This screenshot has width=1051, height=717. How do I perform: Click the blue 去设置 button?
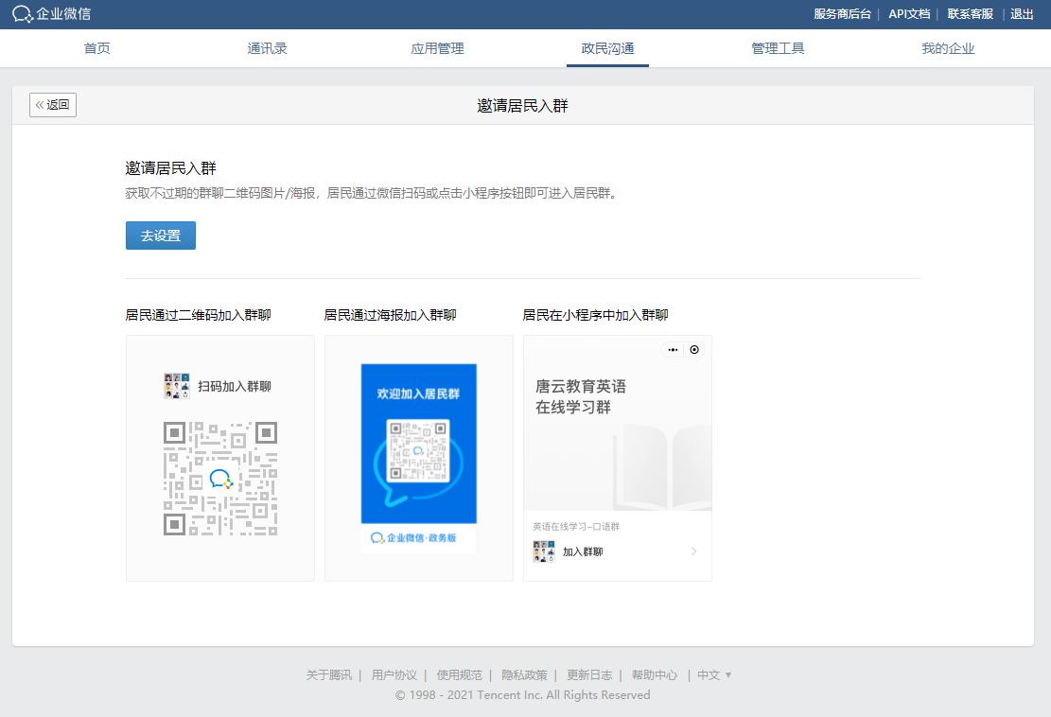[x=161, y=236]
